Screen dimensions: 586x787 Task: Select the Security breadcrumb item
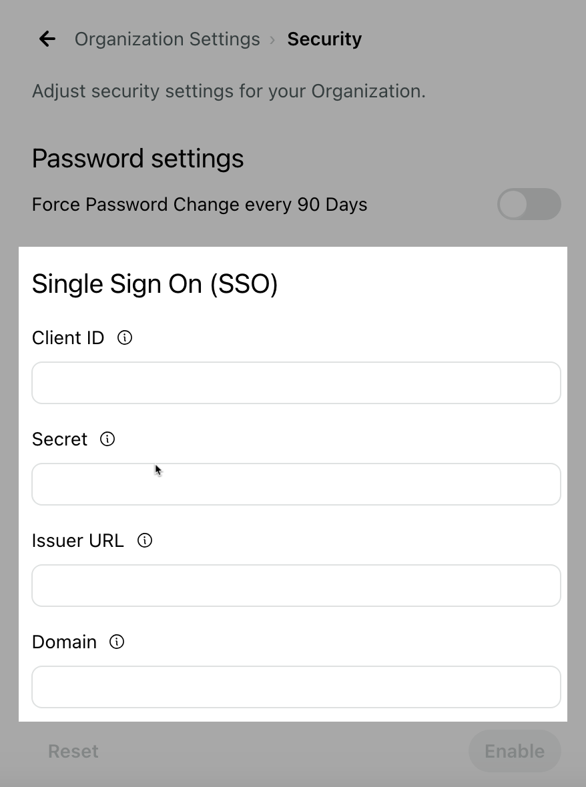(x=324, y=39)
